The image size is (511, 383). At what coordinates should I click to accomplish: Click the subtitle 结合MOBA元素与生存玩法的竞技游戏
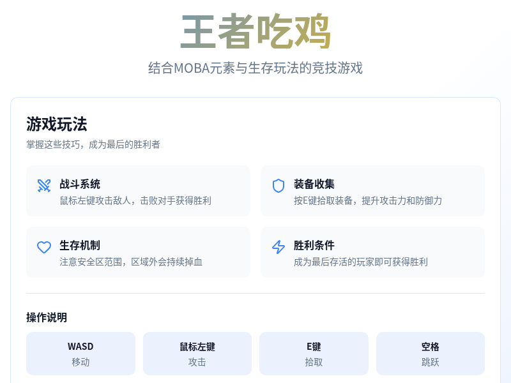[x=256, y=68]
